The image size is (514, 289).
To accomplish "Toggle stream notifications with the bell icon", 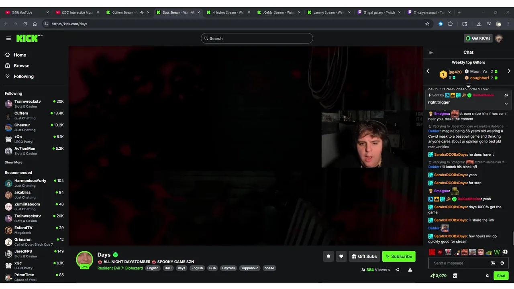I will click(328, 256).
